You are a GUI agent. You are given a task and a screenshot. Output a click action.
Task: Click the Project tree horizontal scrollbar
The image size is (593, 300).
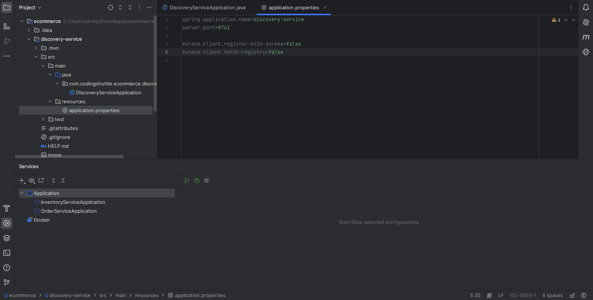[69, 157]
